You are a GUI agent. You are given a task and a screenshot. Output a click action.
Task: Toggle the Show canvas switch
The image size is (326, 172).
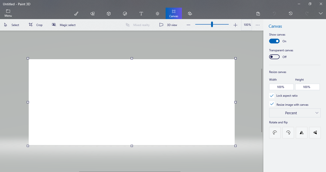point(274,41)
